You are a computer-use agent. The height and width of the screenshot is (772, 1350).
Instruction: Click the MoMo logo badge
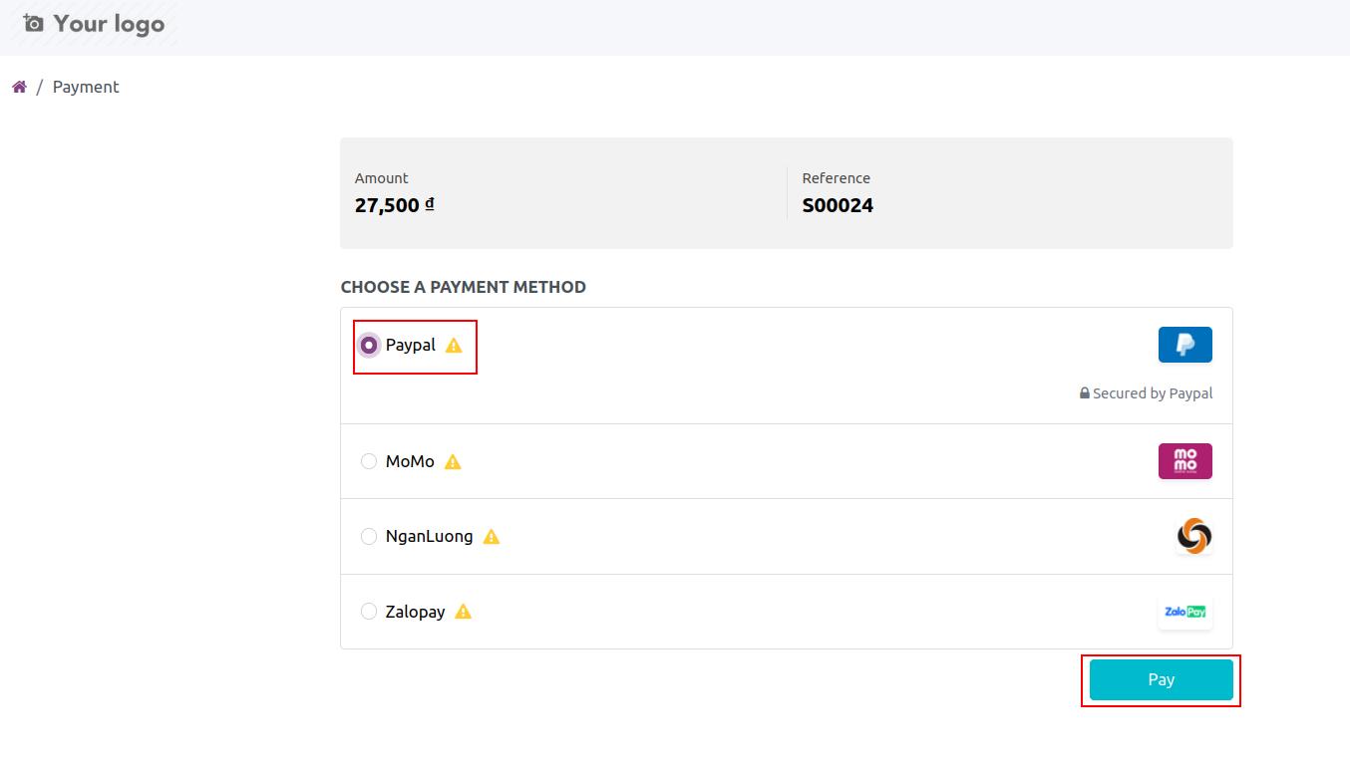click(1184, 461)
